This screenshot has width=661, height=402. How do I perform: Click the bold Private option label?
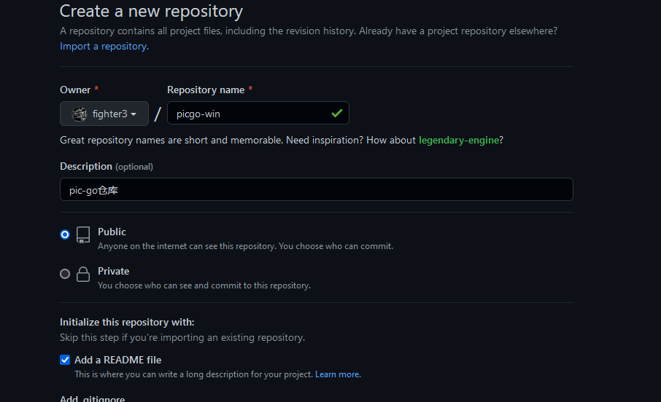(114, 271)
